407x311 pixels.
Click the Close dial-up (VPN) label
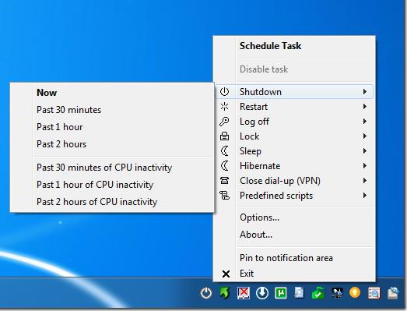(280, 181)
